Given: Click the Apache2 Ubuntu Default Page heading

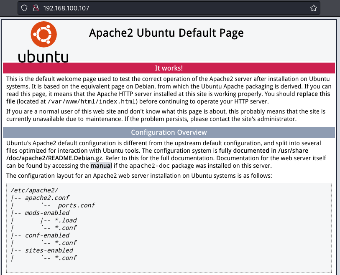Looking at the screenshot, I should (166, 33).
